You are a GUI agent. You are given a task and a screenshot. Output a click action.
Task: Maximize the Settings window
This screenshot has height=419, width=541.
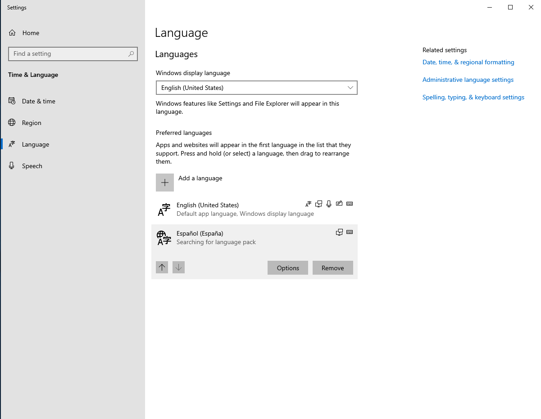pyautogui.click(x=510, y=7)
